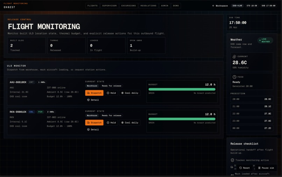
Task: Click the heart icon in LIVE WEATHER badge
Action: coord(260,41)
